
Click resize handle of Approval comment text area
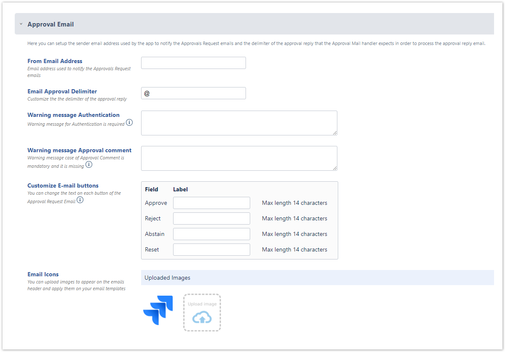coord(335,168)
